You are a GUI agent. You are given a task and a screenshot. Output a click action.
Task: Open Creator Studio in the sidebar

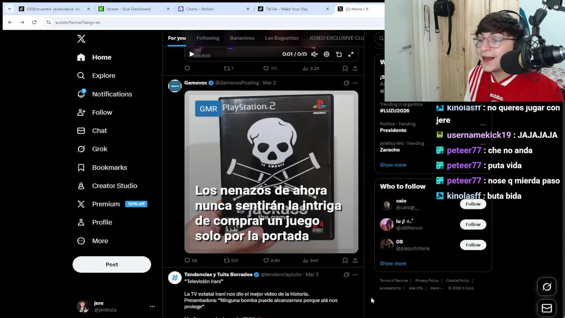pos(107,185)
